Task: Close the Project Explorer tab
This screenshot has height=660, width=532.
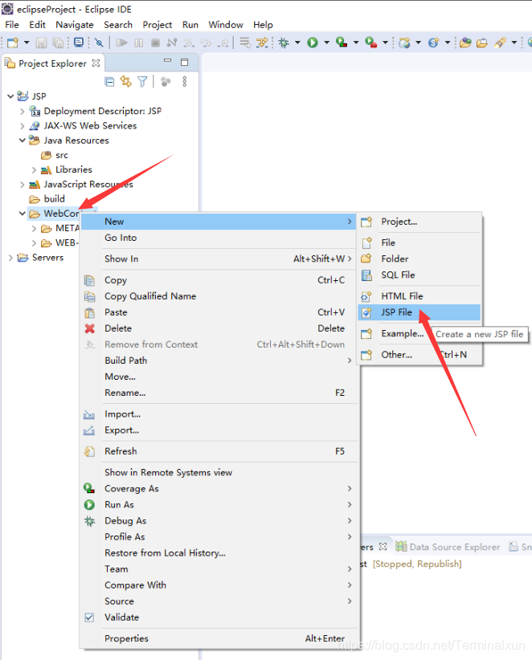Action: click(x=96, y=63)
